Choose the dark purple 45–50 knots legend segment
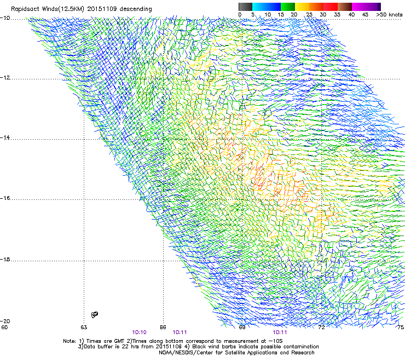 pyautogui.click(x=373, y=7)
